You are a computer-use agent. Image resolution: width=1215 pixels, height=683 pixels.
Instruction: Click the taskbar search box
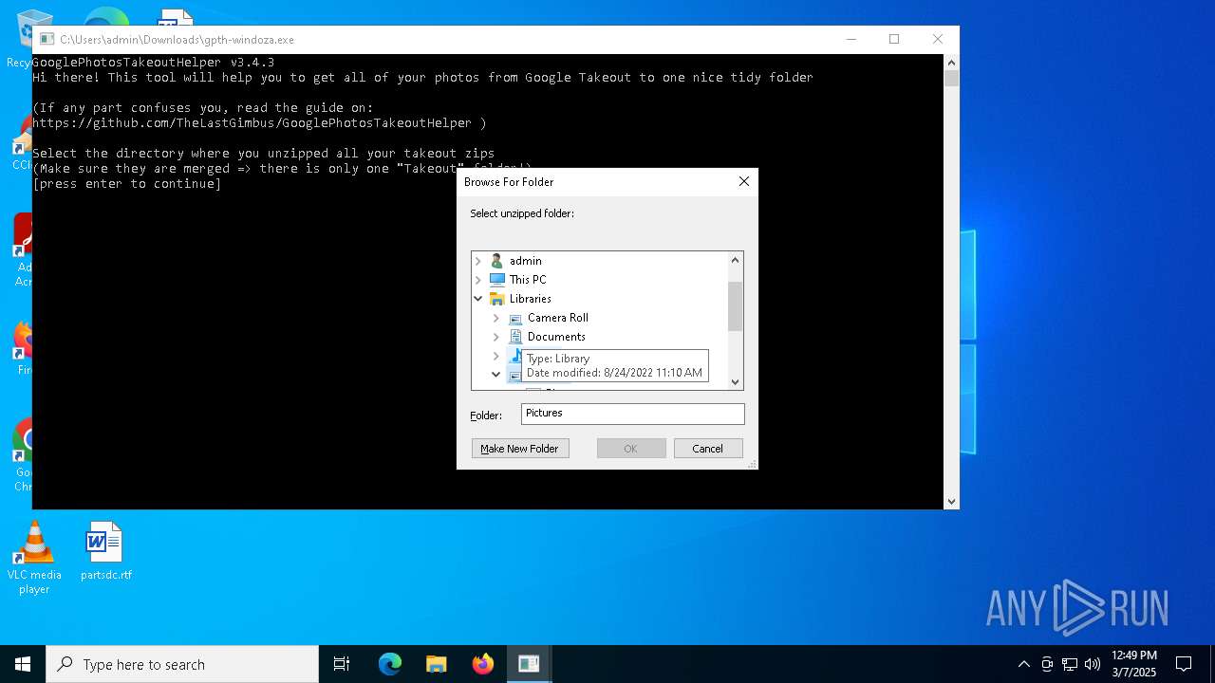182,664
